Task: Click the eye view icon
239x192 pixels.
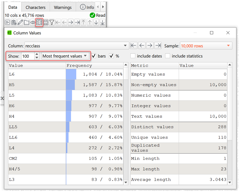Action: (33, 23)
